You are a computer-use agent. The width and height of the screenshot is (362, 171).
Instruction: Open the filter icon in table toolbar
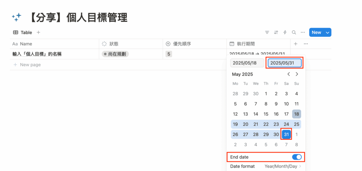[x=267, y=33]
